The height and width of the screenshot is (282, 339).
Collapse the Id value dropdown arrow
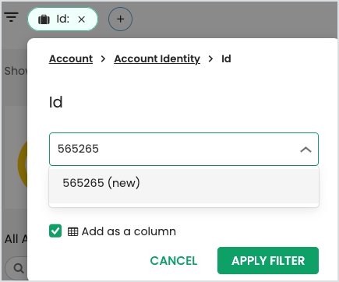click(305, 150)
